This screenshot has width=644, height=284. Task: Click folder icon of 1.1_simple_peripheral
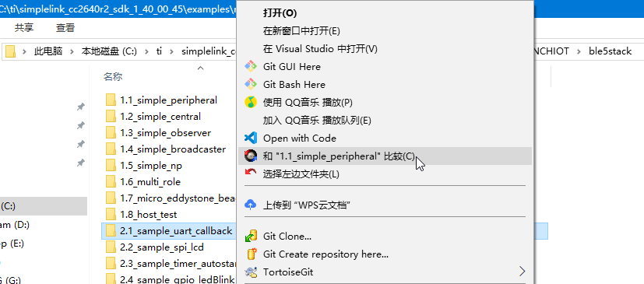[x=111, y=100]
